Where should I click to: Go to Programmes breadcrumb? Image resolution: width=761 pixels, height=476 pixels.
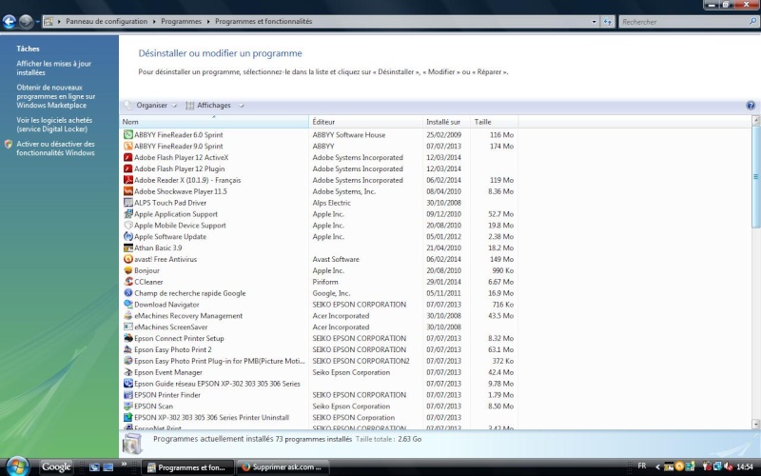(181, 21)
